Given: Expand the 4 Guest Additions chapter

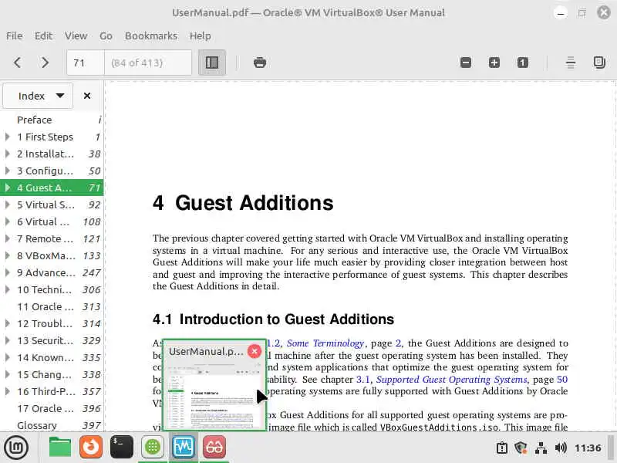Looking at the screenshot, I should click(x=7, y=188).
